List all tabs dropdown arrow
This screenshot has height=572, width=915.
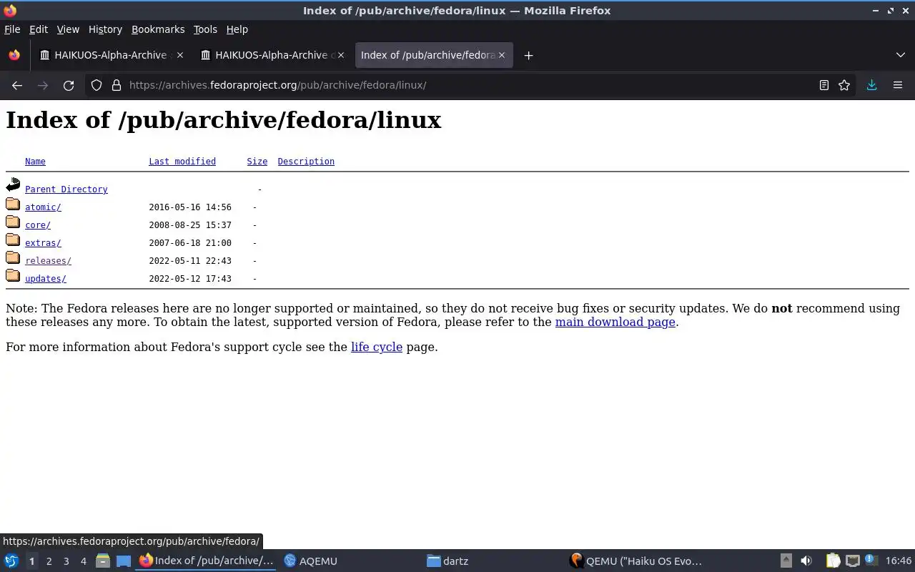(x=900, y=55)
